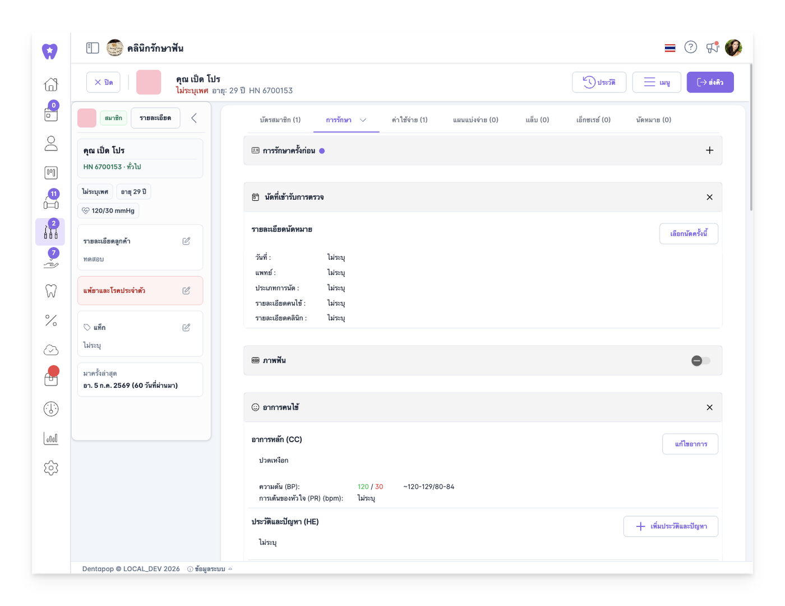Switch to the ค่าใช้จ่าย (1) tab
This screenshot has width=785, height=606.
[409, 120]
